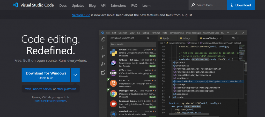Select the serviceWorker autocomplete suggestion
The image size is (265, 117).
[208, 81]
